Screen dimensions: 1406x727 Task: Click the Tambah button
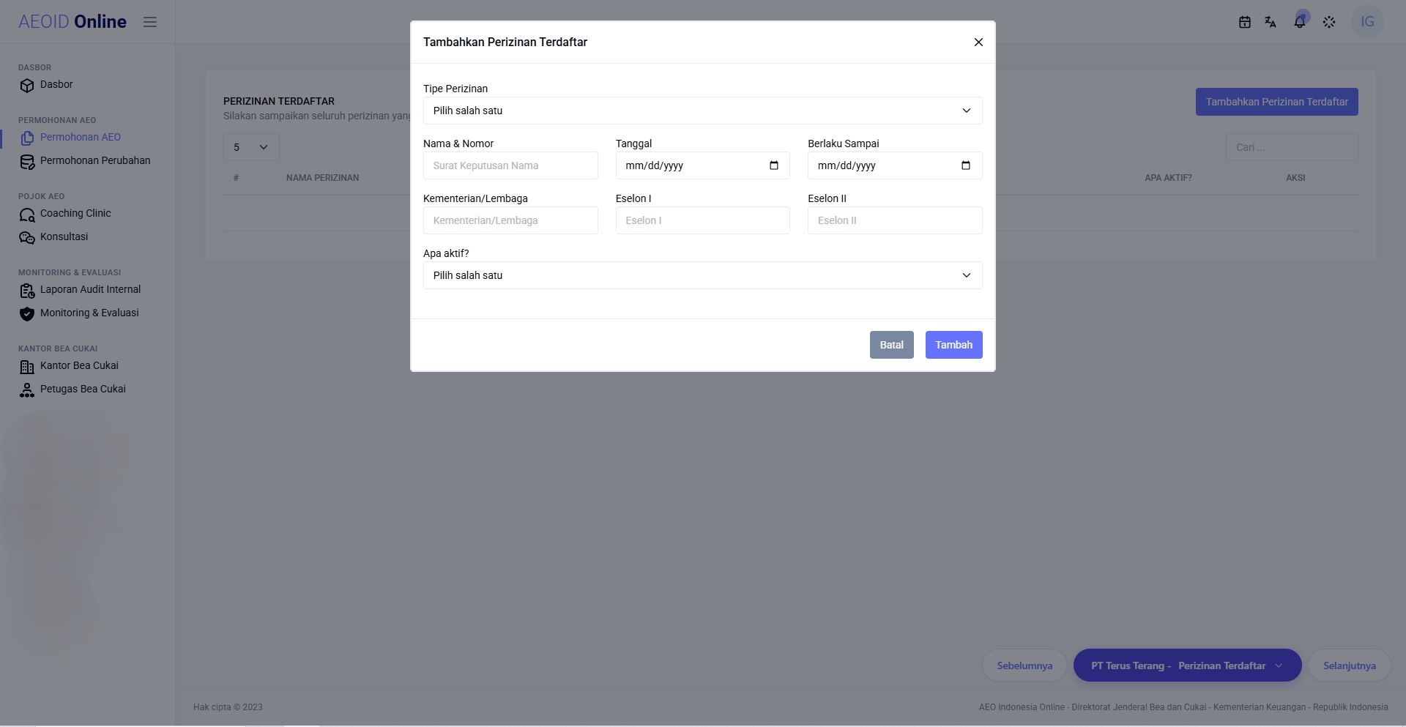953,345
